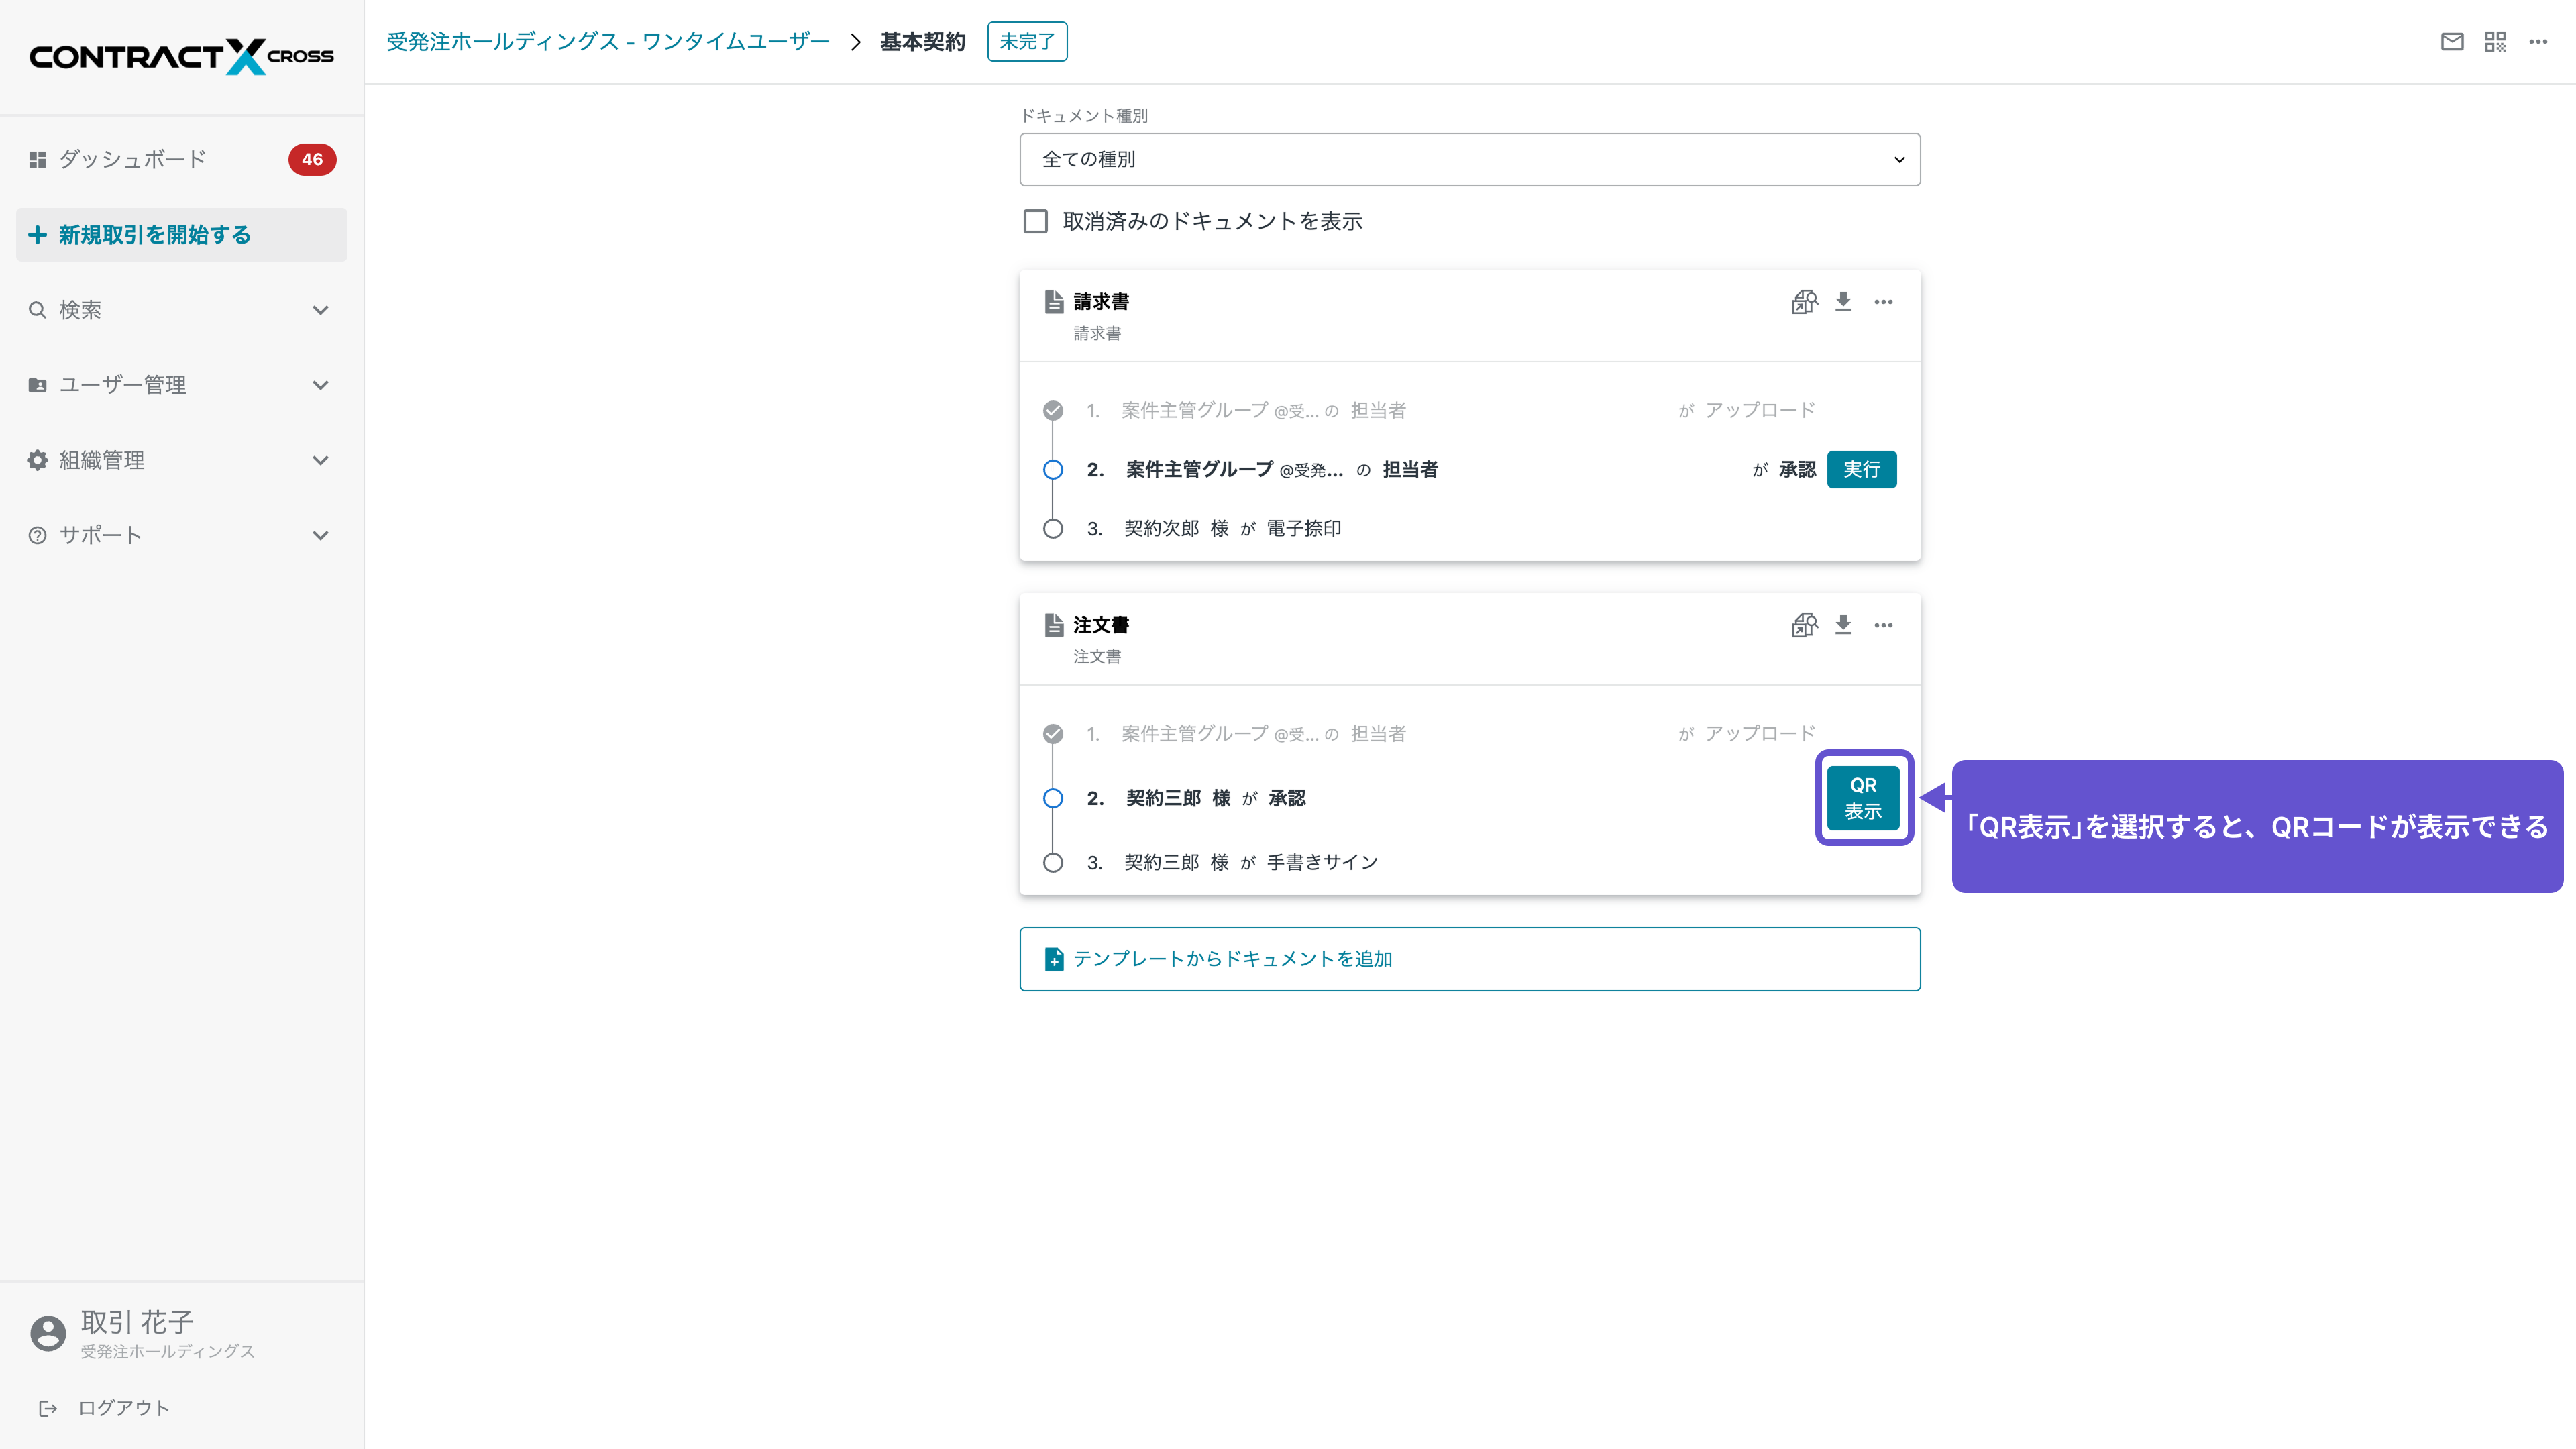
Task: Download the 注文書 document
Action: click(x=1843, y=624)
